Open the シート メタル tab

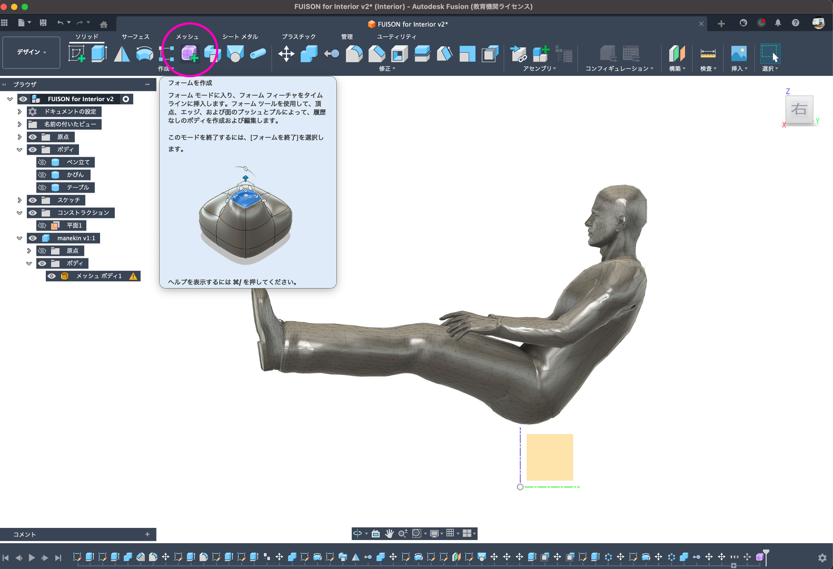pos(240,37)
